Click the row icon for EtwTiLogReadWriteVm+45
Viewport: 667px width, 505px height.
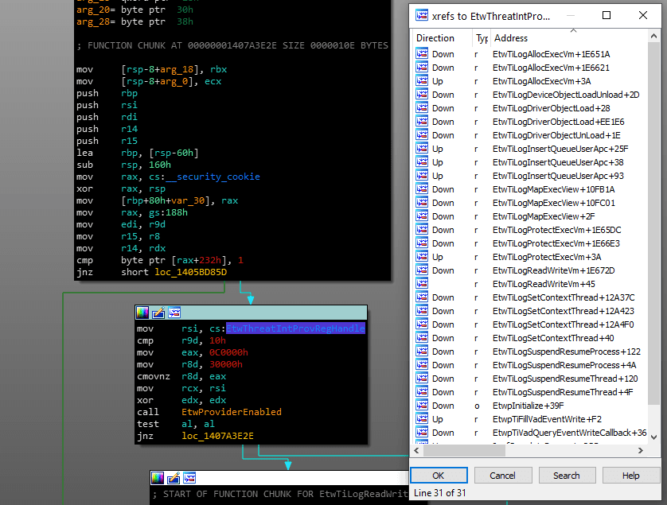click(422, 284)
